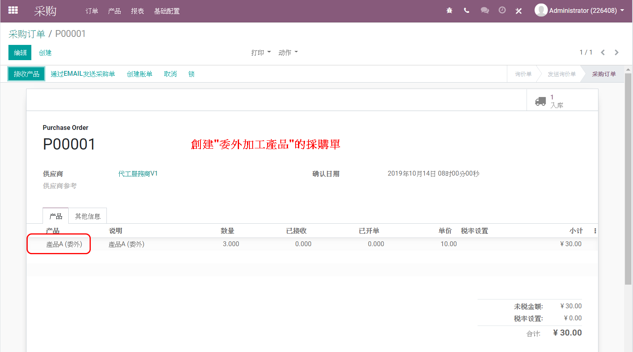Click quantity value 3.000

(x=231, y=244)
